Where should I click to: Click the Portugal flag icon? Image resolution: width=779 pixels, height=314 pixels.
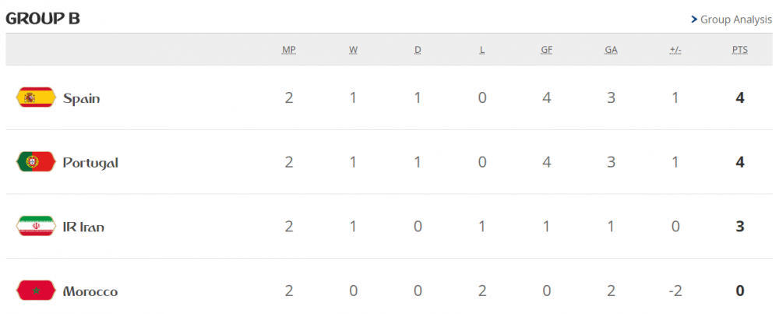point(36,162)
